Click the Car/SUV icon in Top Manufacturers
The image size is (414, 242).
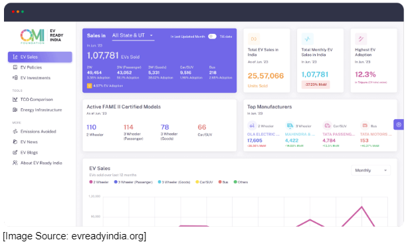[328, 126]
